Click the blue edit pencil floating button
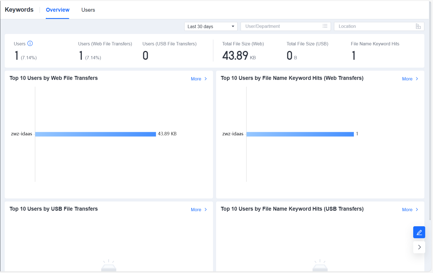Image resolution: width=433 pixels, height=273 pixels. point(419,232)
